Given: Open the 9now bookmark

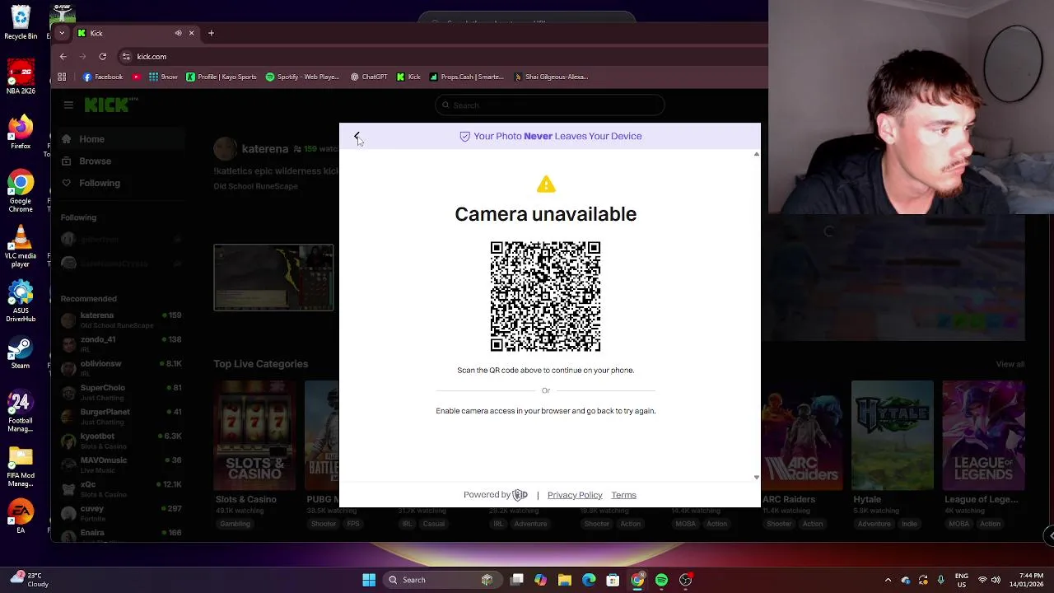Looking at the screenshot, I should pos(163,77).
